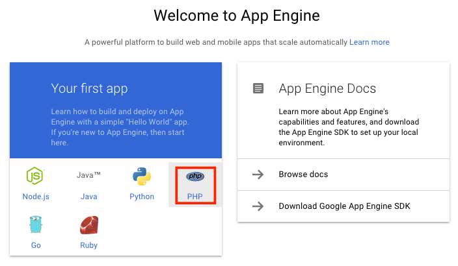Select the Go gopher mascot icon

tap(36, 224)
